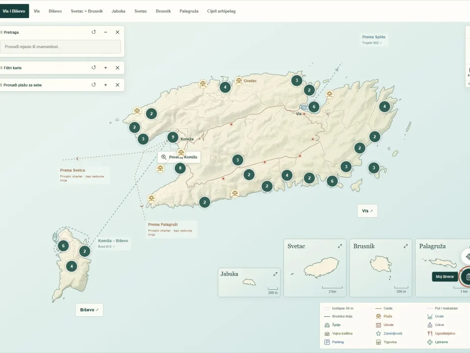470x353 pixels.
Task: Open the map cluster marked 8
Action: (x=180, y=168)
